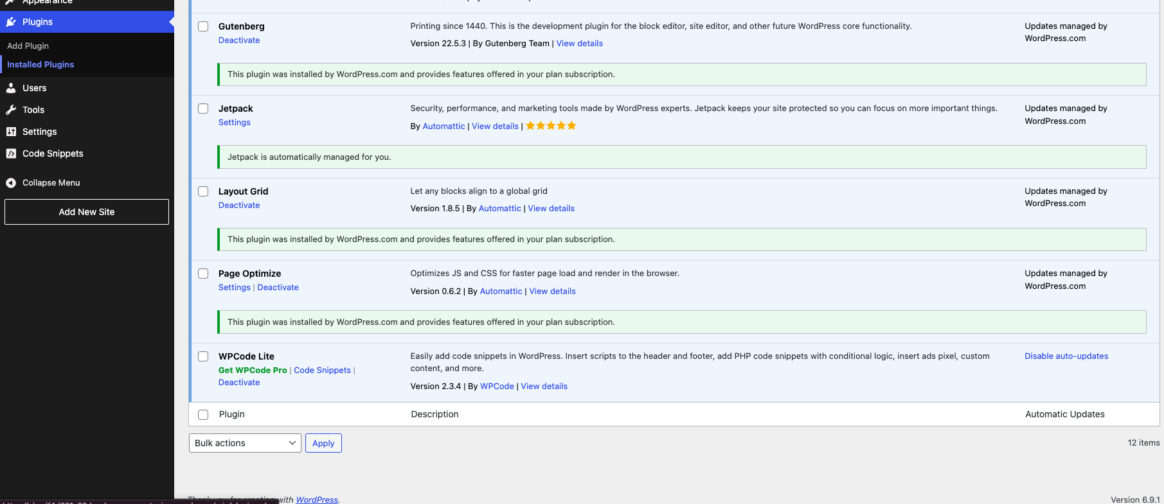Select Installed Plugins submenu item
Image resolution: width=1164 pixels, height=504 pixels.
(40, 64)
